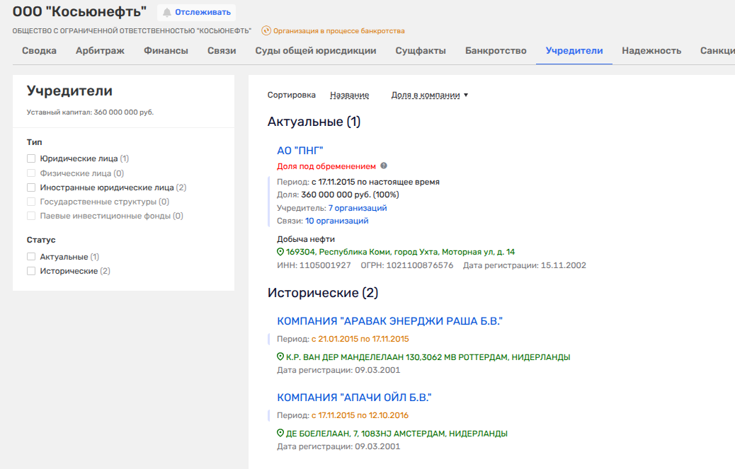Click the help icon next to Доля под обременением
Image resolution: width=735 pixels, height=469 pixels.
coord(384,166)
